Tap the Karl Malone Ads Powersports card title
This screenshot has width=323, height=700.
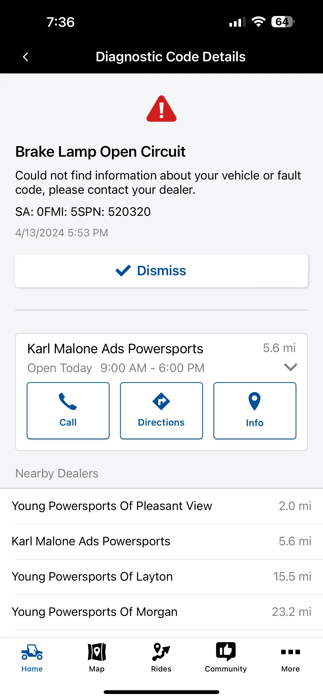(115, 349)
